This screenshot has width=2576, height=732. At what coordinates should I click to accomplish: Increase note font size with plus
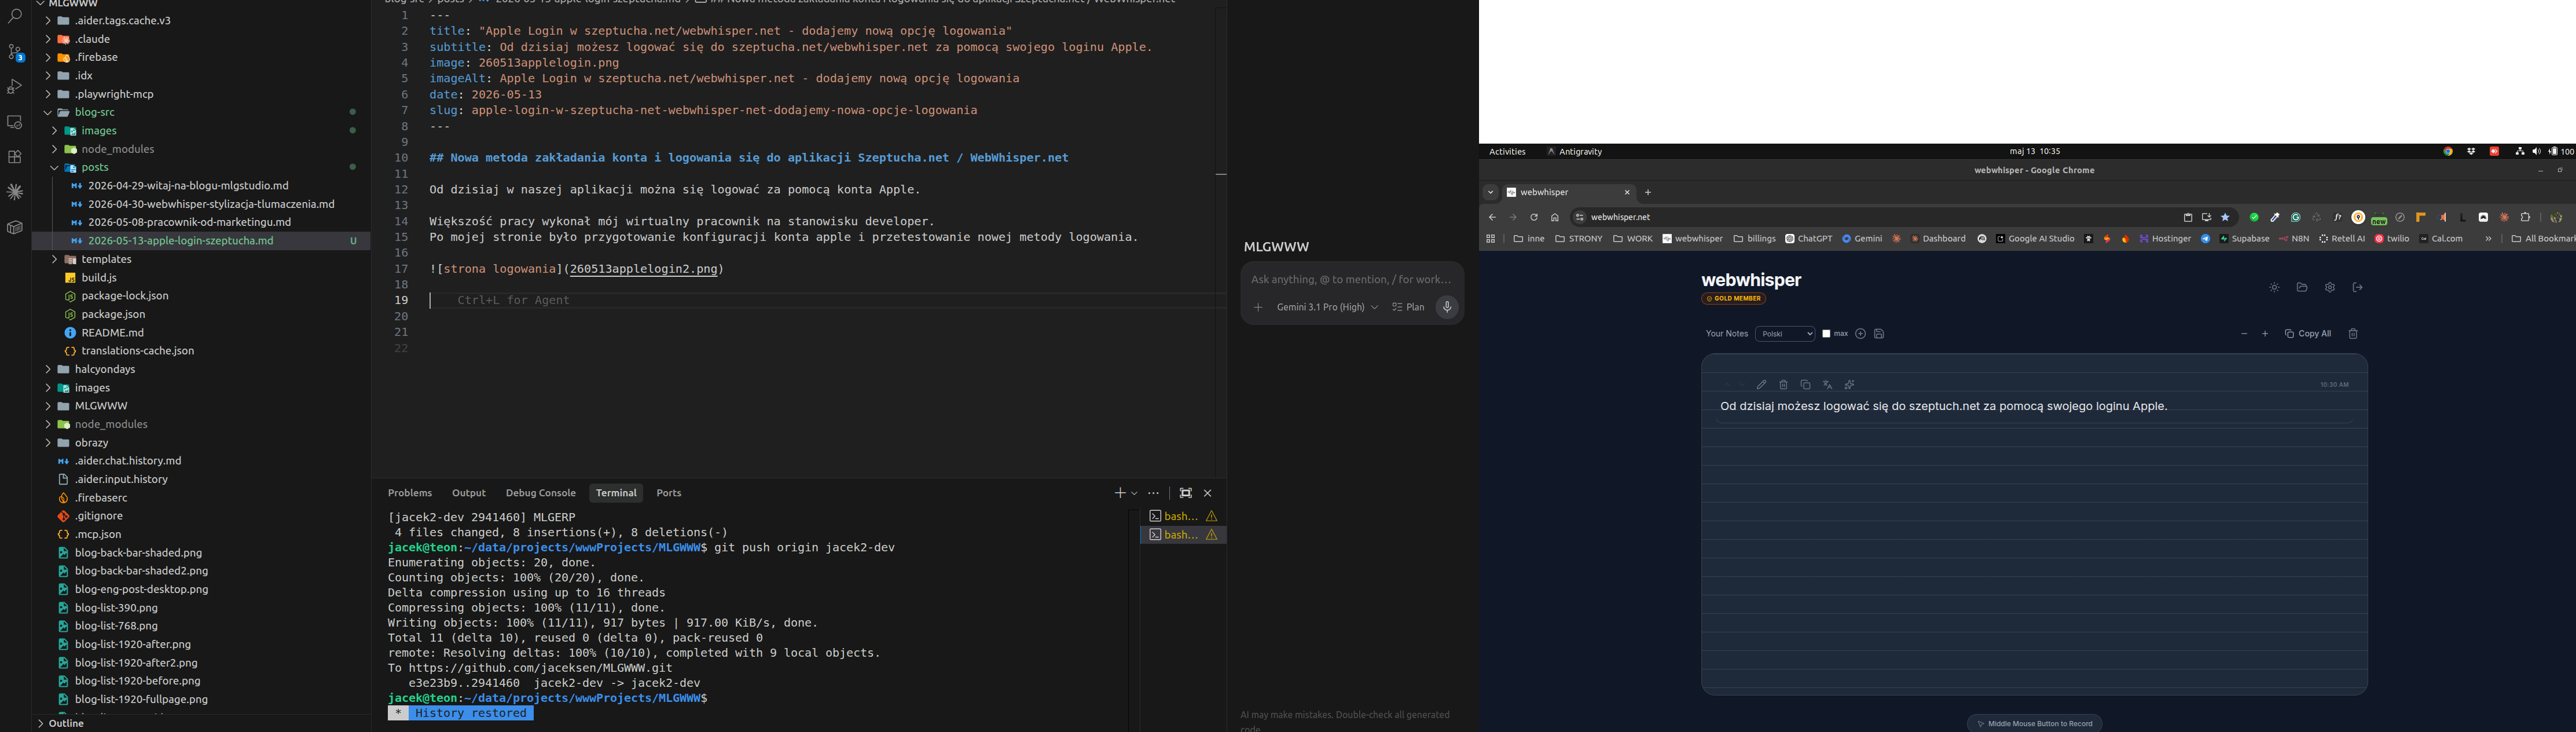[2265, 334]
